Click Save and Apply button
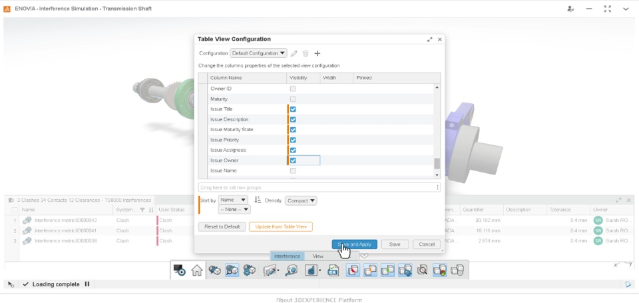This screenshot has height=303, width=639. (x=355, y=244)
